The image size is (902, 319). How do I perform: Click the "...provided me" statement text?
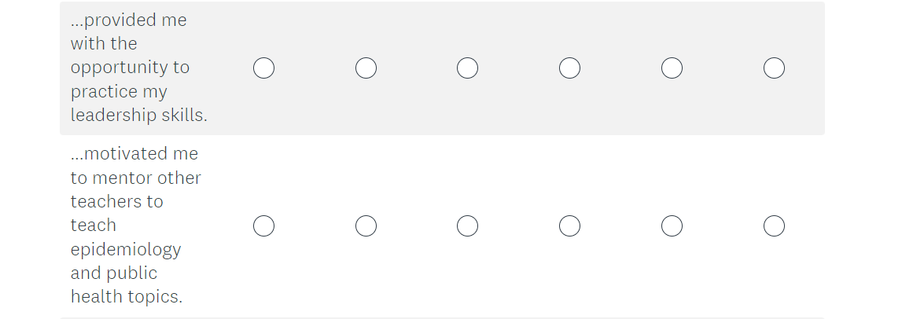[129, 20]
